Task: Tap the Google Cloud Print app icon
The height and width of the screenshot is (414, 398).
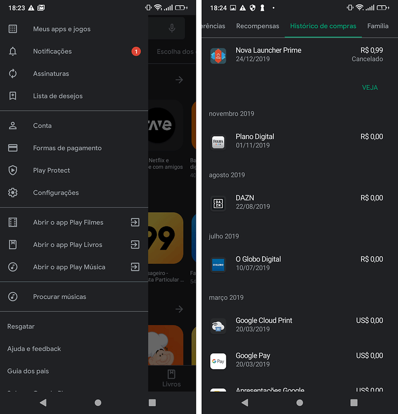Action: tap(218, 326)
